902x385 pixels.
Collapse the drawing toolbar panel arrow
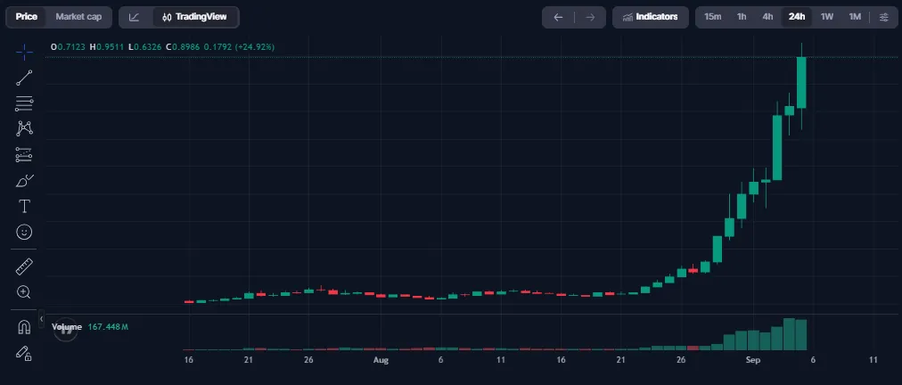(41, 318)
